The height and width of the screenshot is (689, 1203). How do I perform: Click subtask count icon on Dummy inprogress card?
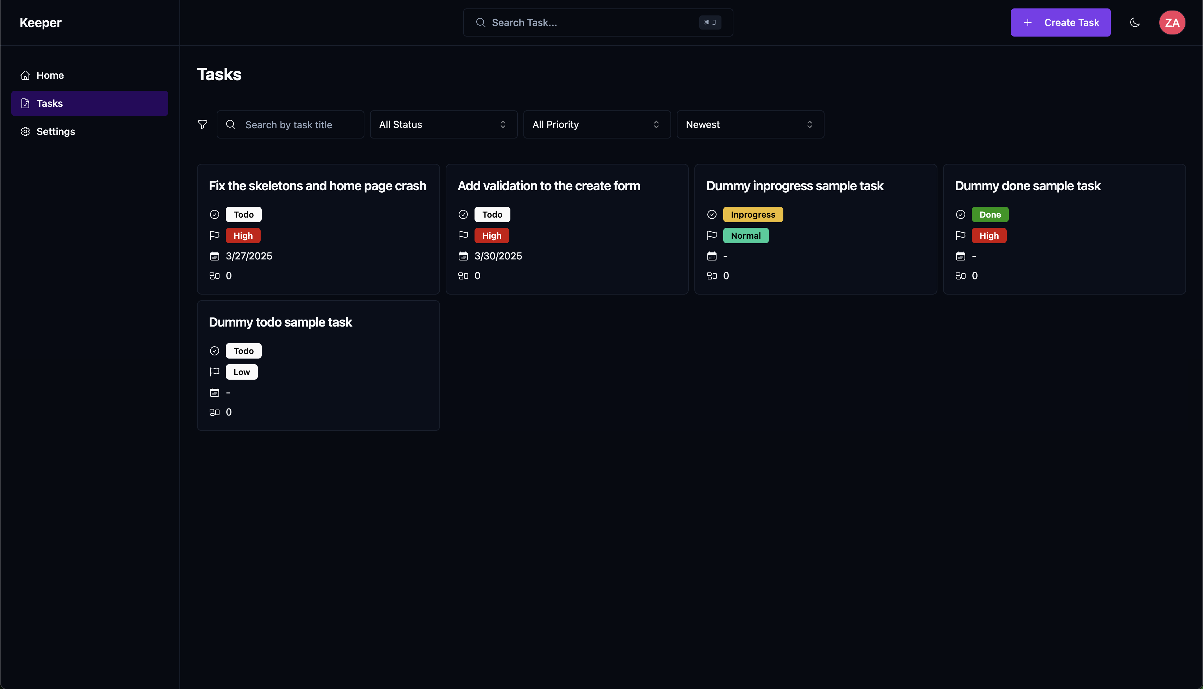[712, 276]
